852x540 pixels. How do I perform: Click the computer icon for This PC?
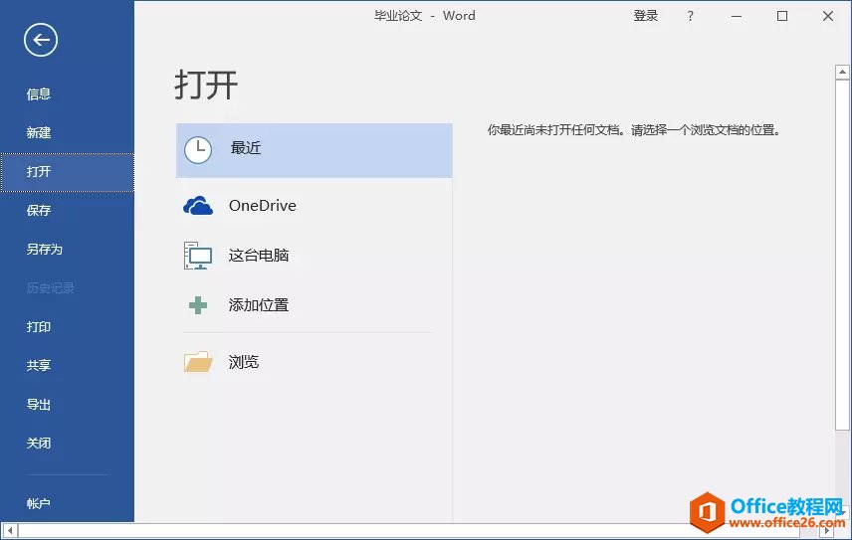pos(198,256)
